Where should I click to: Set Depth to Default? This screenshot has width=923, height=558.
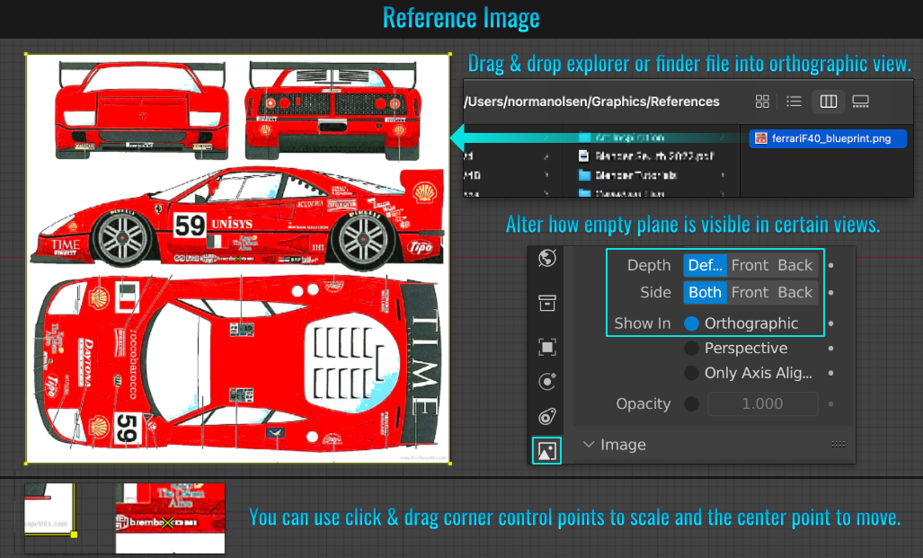[706, 265]
